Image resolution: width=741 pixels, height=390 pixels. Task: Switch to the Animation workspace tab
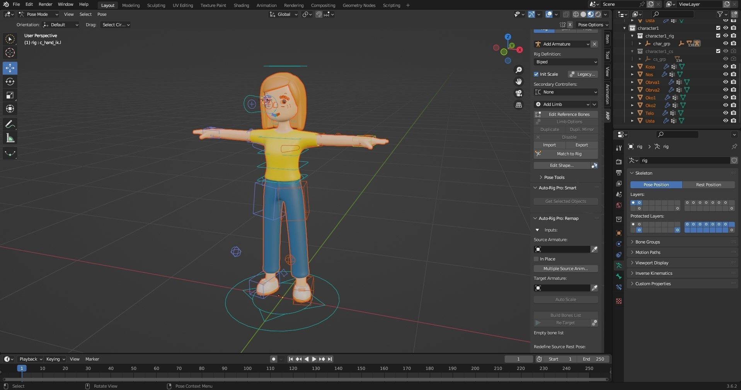point(266,5)
